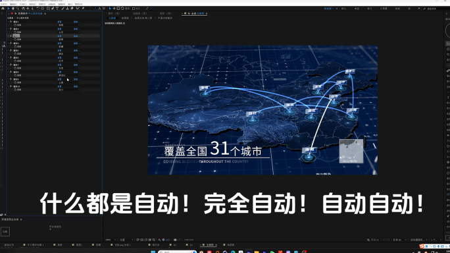
Task: Select the Rectangle shape tool
Action: pos(48,9)
